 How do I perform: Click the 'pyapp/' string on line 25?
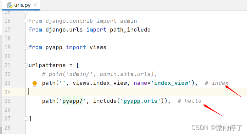pos(73,101)
